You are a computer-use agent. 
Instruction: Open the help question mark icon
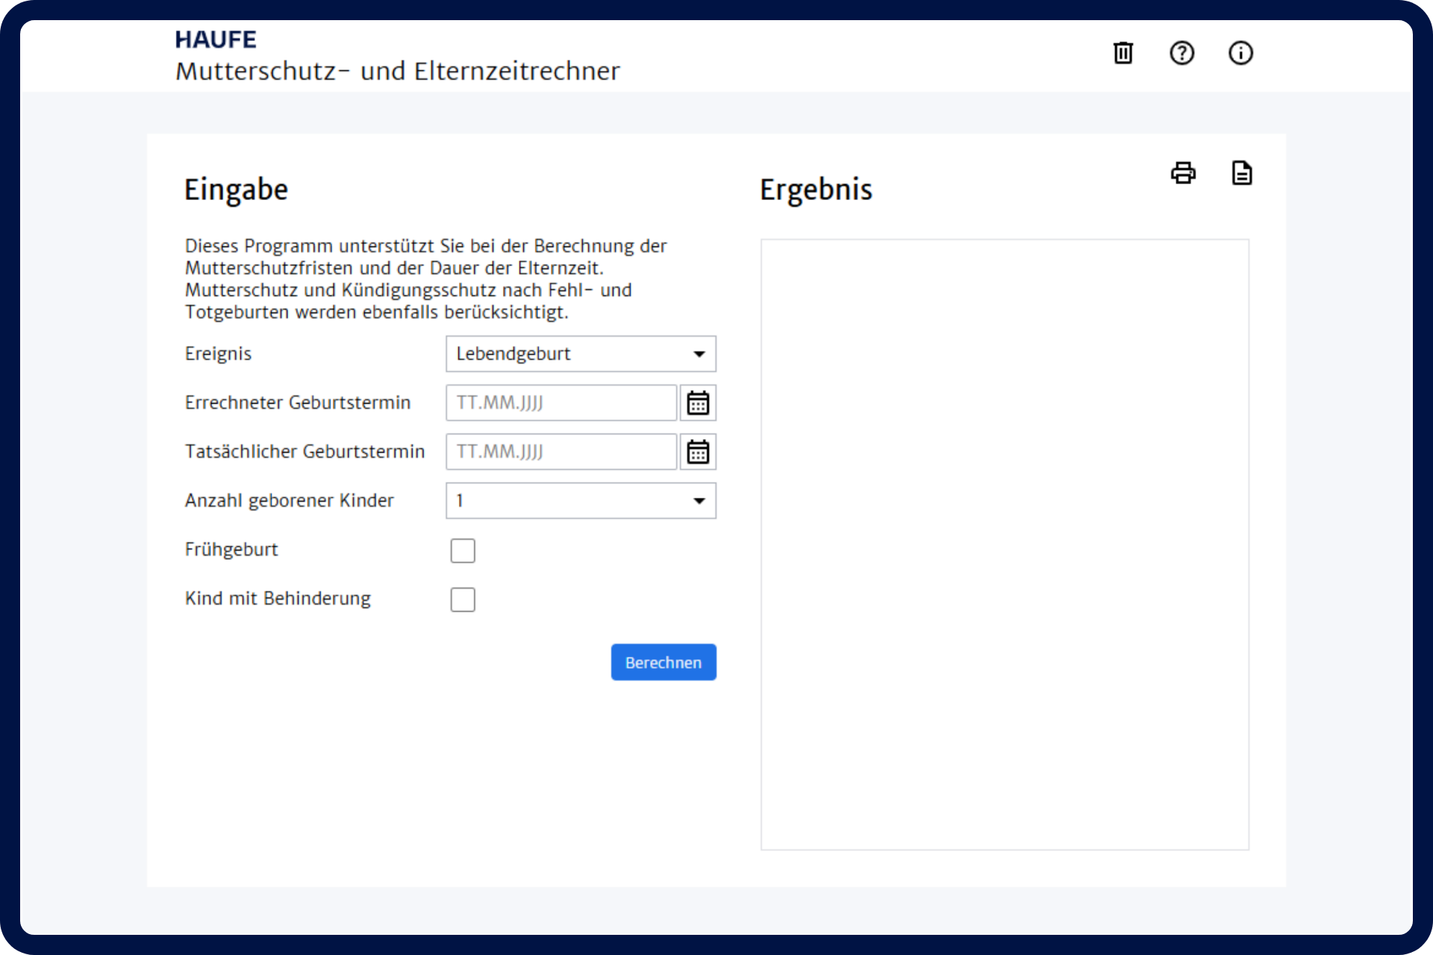(x=1181, y=53)
